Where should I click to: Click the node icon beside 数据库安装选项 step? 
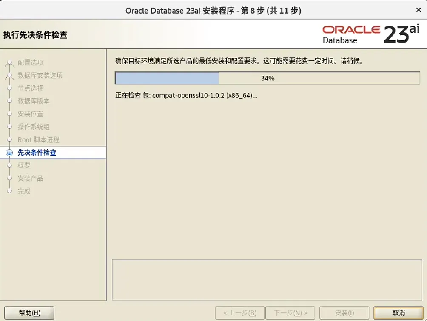[x=9, y=75]
